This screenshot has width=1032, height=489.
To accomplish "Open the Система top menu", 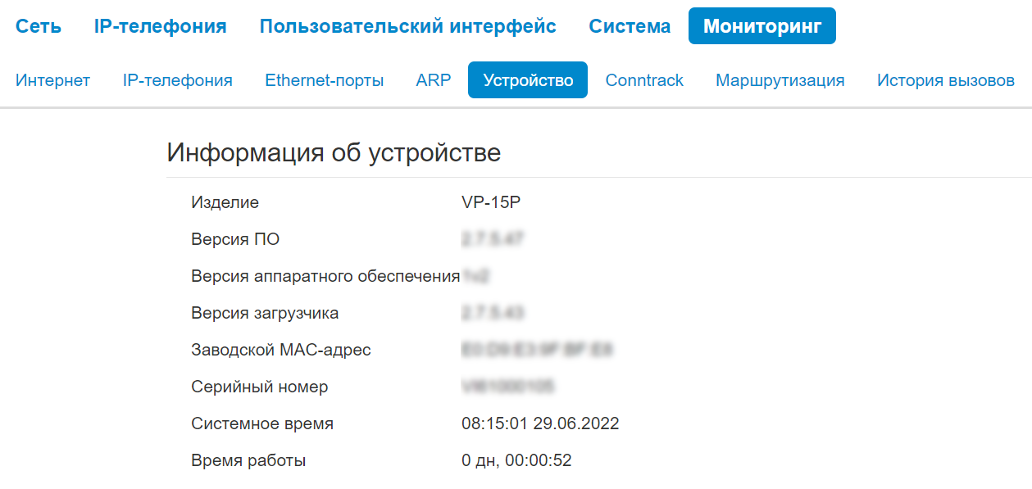I will [x=630, y=26].
